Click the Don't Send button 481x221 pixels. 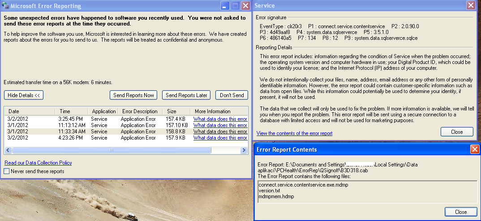point(232,95)
